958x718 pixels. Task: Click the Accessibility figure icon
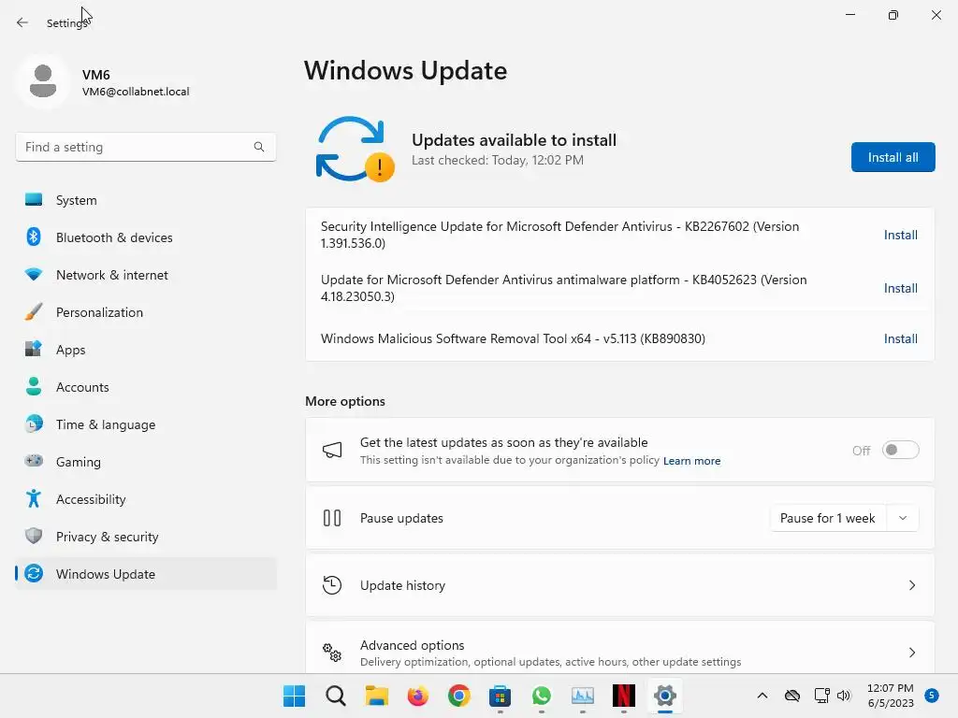[34, 499]
